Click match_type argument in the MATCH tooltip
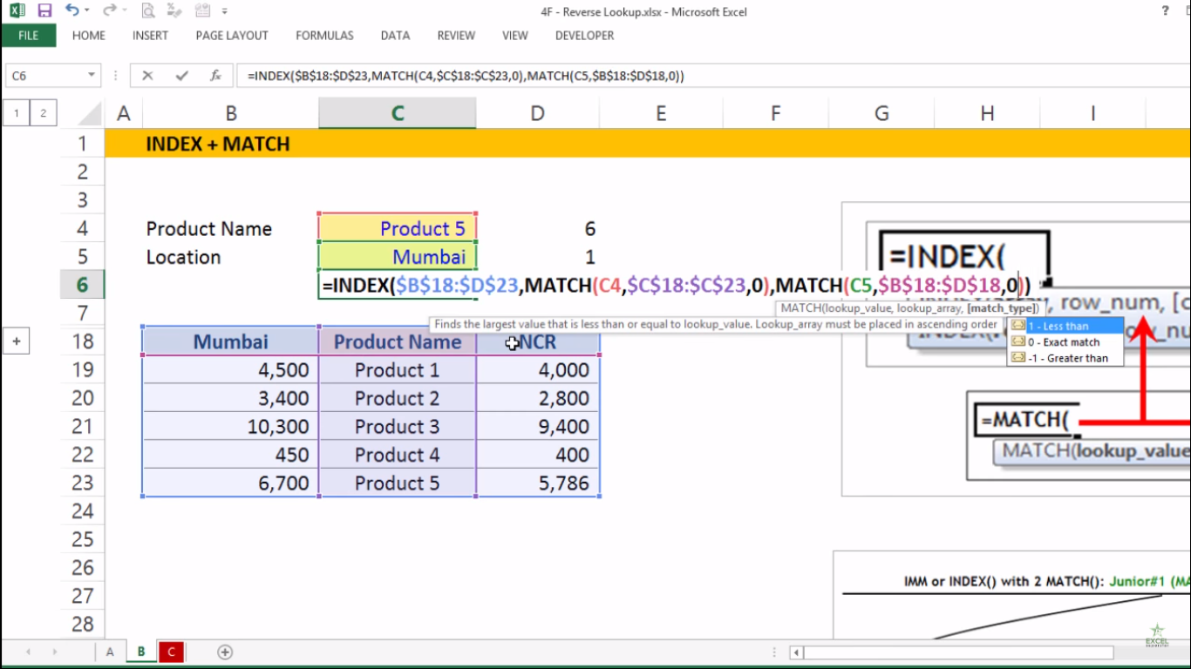Screen dimensions: 1191x669 click(1003, 308)
